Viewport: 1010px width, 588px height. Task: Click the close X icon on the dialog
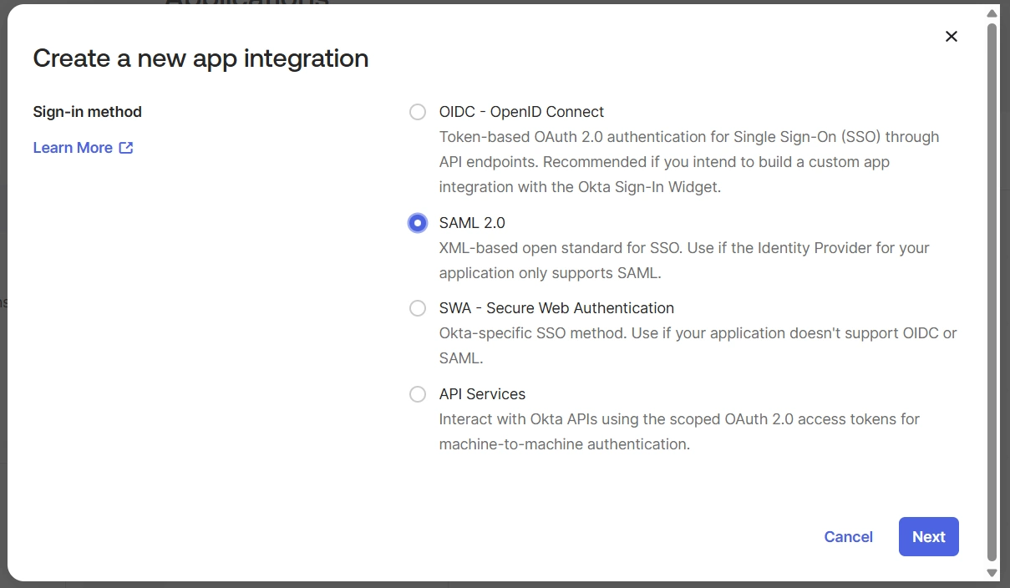(x=951, y=36)
